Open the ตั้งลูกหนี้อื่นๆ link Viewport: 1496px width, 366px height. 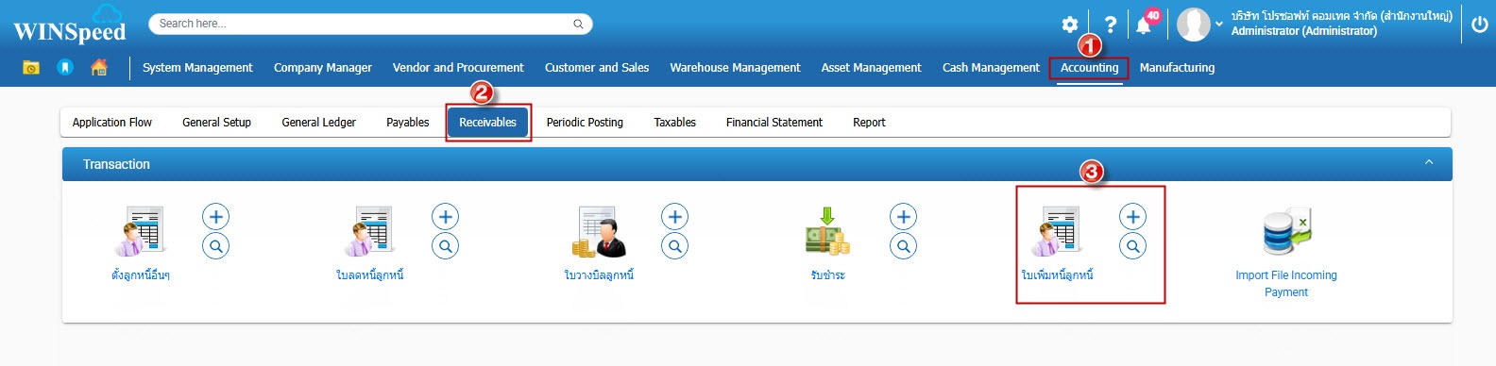coord(141,275)
